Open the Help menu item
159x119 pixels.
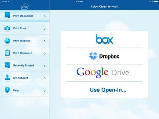[25, 90]
